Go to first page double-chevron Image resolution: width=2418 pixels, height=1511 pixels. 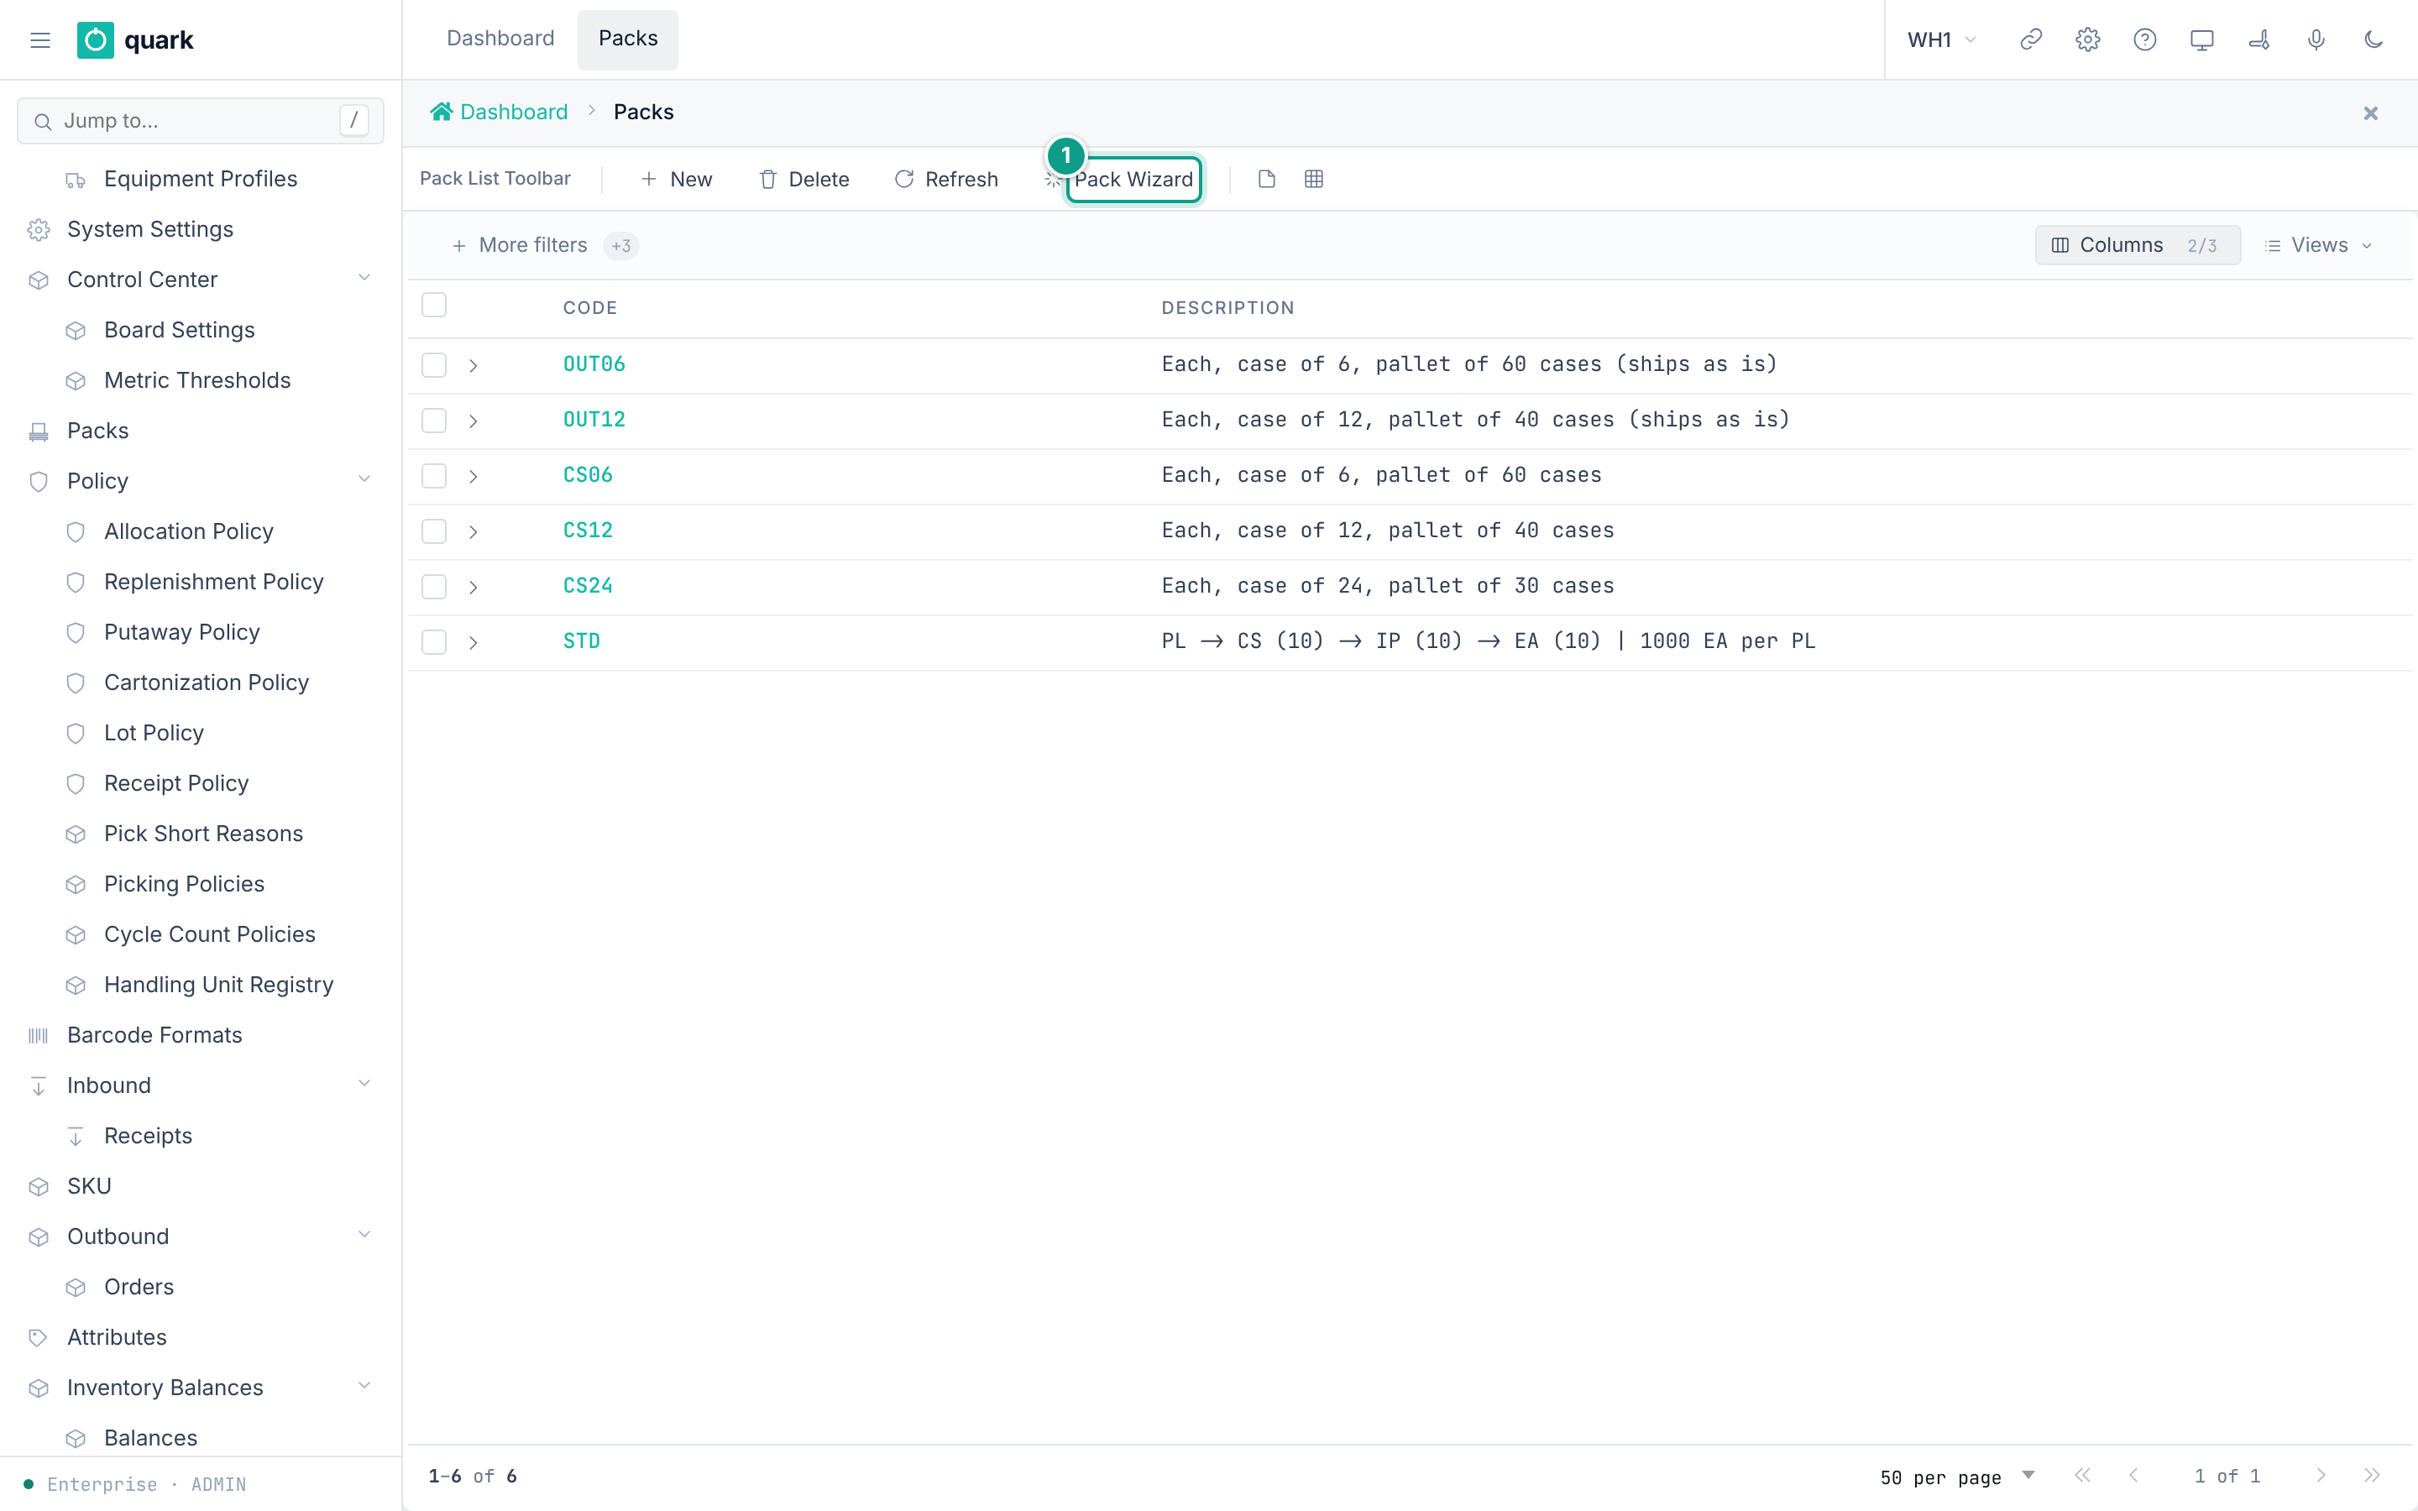point(2082,1475)
